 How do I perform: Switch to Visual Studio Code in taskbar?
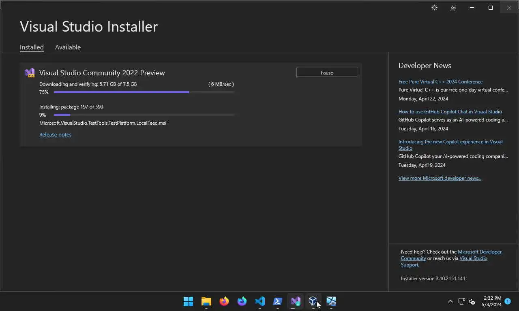click(260, 301)
